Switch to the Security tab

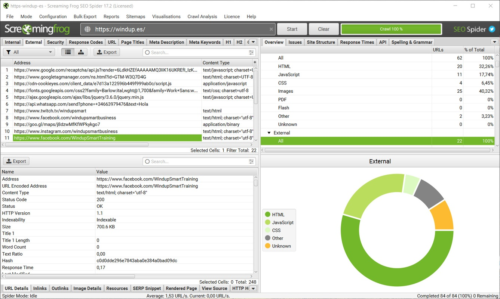pyautogui.click(x=55, y=42)
